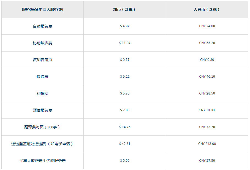
Task: Select the 递送至签证处递送费 row label
Action: click(42, 144)
